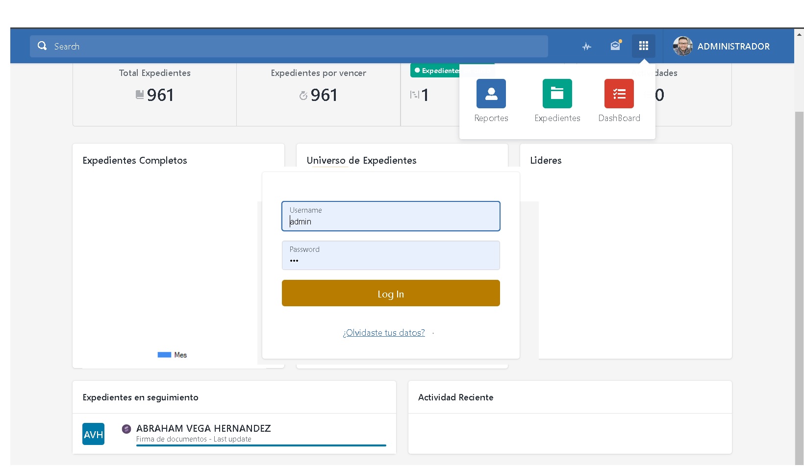Screen dimensions: 804x468
Task: Open ABRAHAM VEGA HERNANDEZ expediente entry
Action: (x=203, y=428)
